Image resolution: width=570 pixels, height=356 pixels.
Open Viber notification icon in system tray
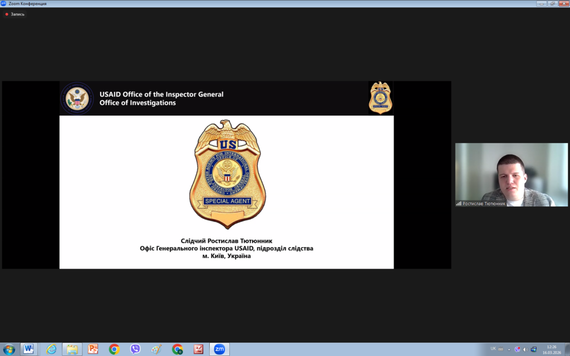[517, 349]
